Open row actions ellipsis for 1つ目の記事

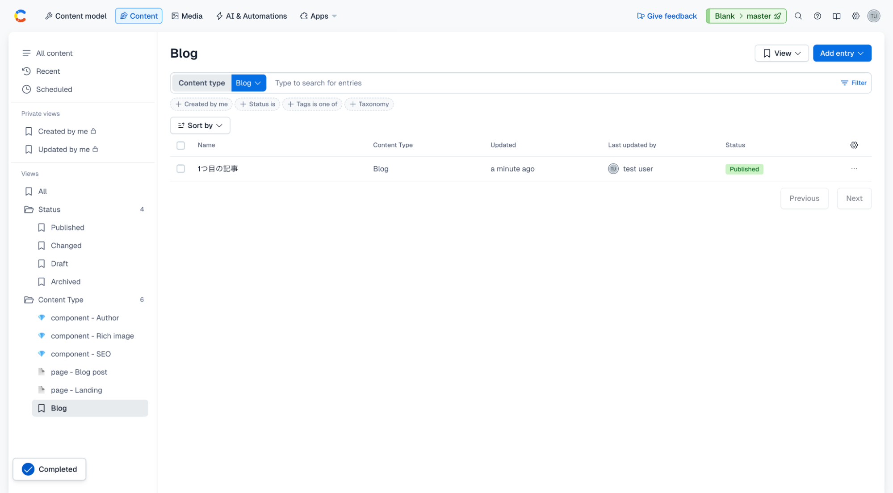pyautogui.click(x=854, y=169)
